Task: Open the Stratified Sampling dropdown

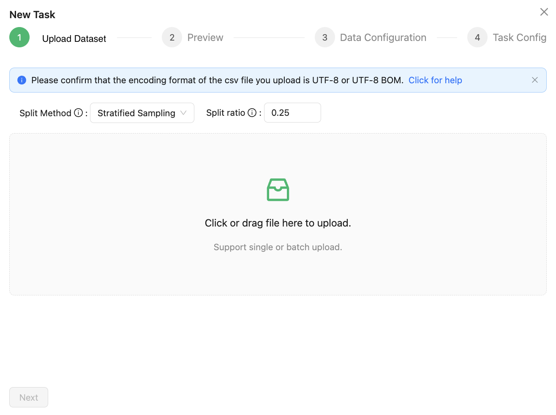Action: tap(136, 113)
